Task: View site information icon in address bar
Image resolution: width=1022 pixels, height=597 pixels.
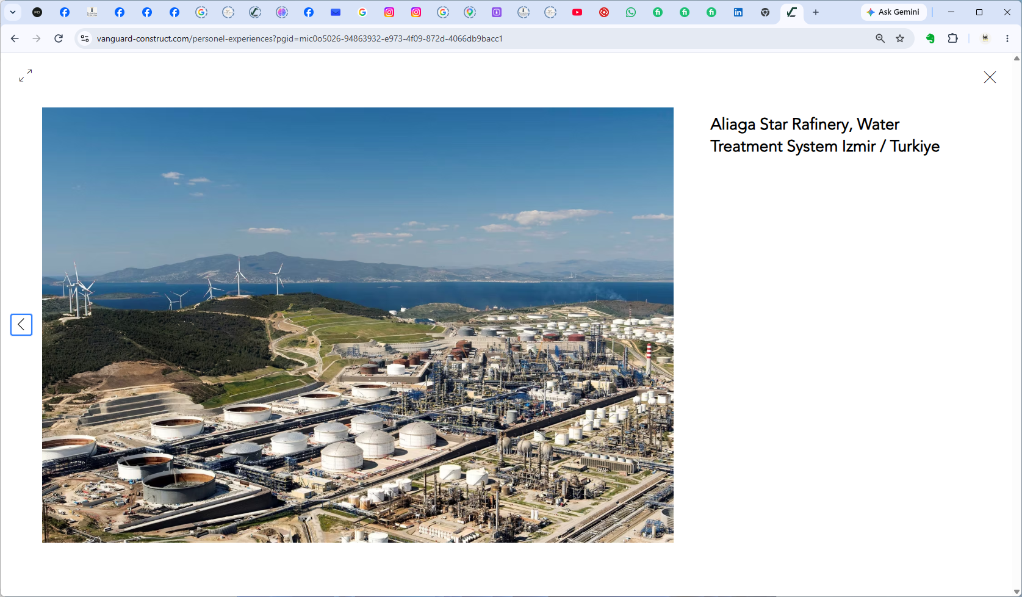Action: [x=85, y=38]
